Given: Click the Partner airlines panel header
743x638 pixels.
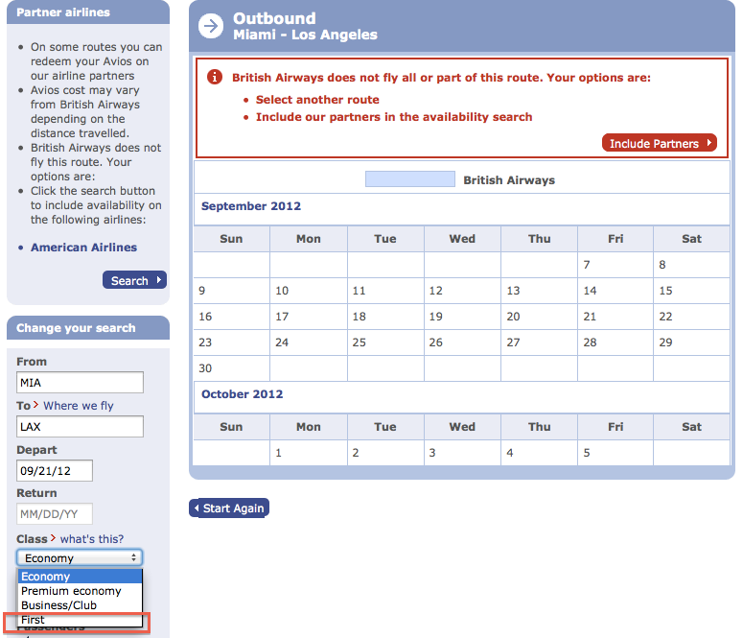Looking at the screenshot, I should pos(88,12).
